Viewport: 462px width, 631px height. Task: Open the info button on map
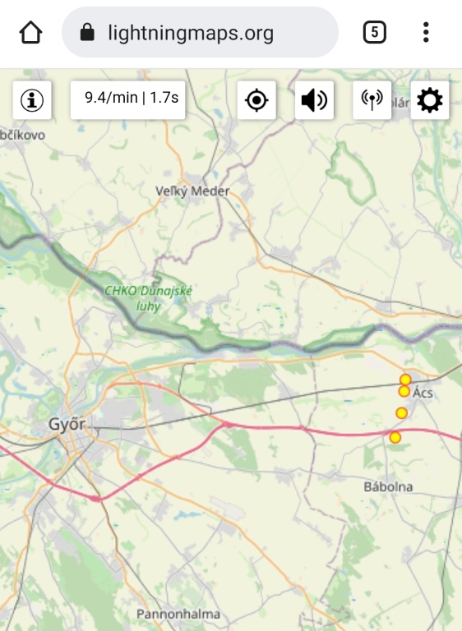[32, 99]
